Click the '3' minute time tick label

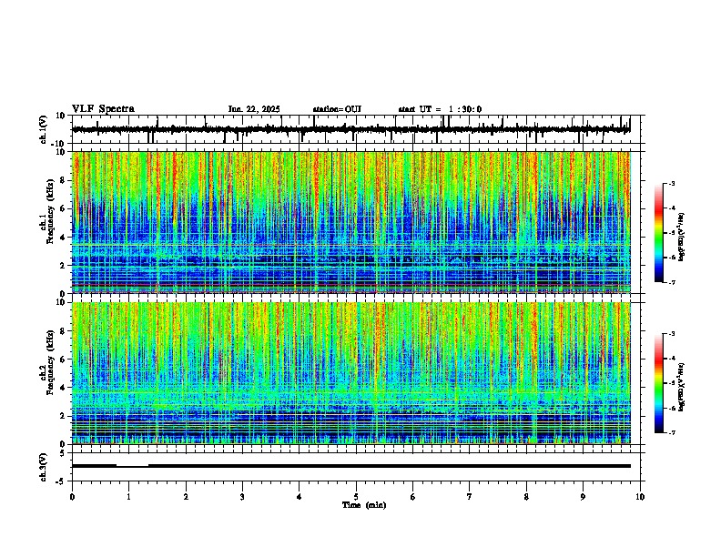[x=242, y=497]
